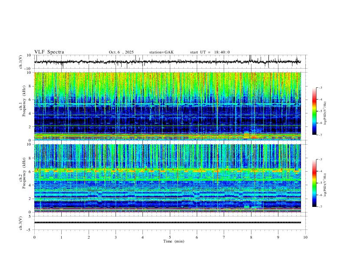
Task: Click the time axis tick label '5'
Action: tap(170, 237)
